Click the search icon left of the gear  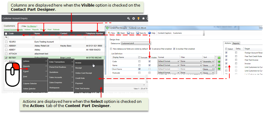(129, 18)
